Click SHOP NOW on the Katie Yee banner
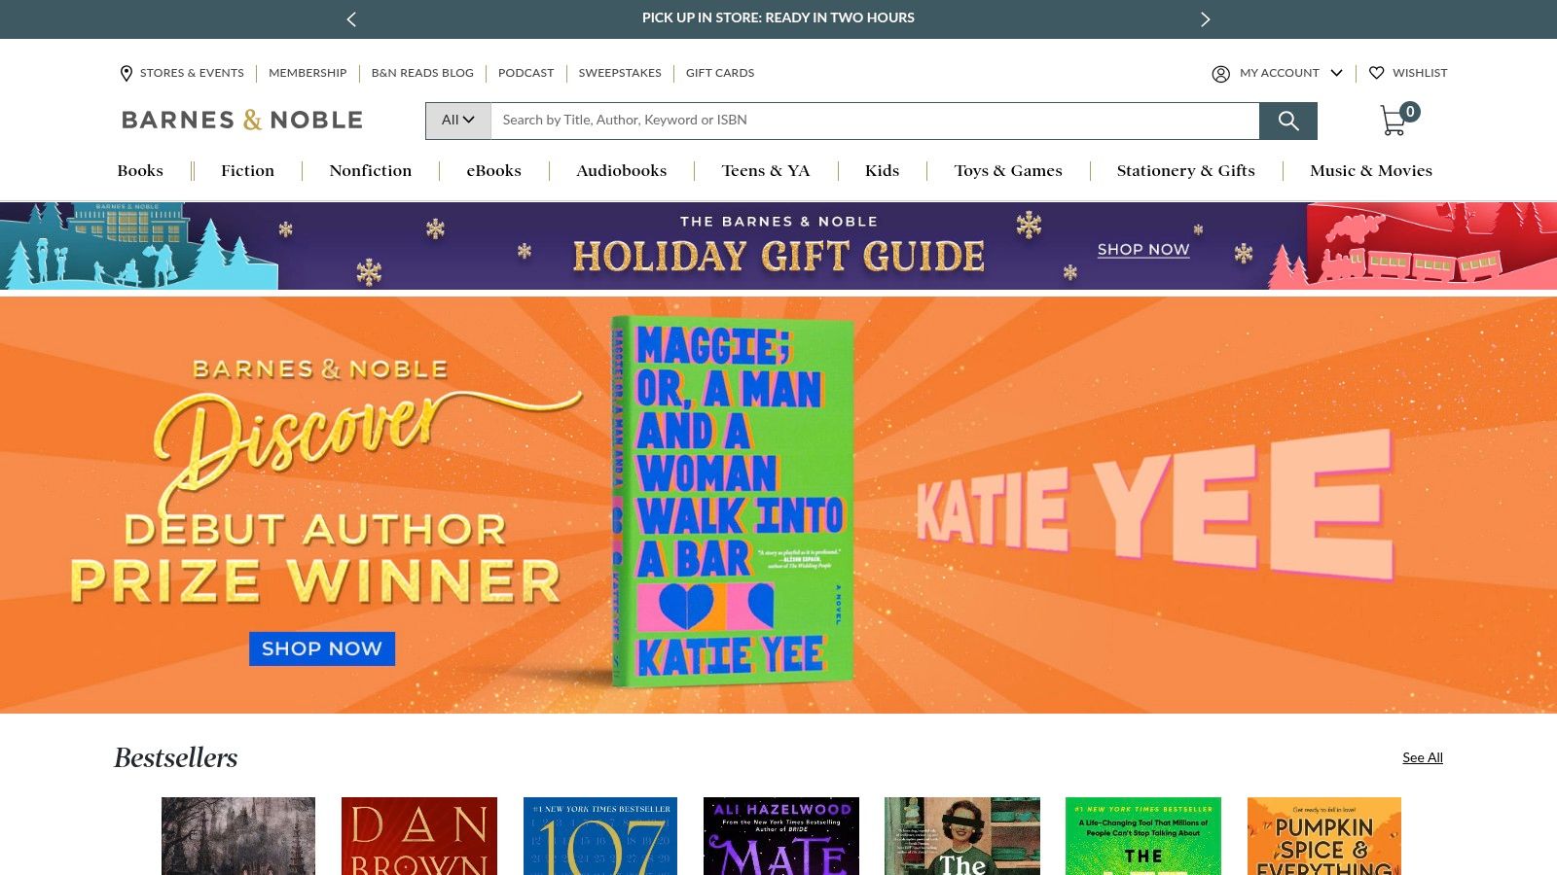The image size is (1557, 875). [x=322, y=648]
